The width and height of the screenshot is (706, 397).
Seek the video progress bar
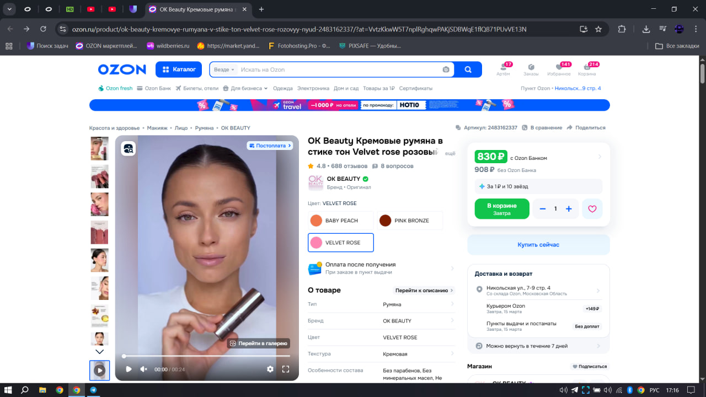tap(207, 356)
